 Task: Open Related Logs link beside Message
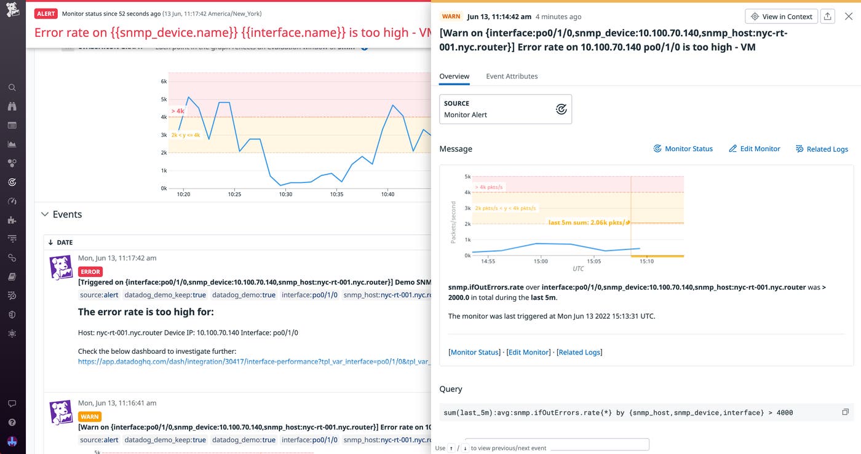point(822,149)
